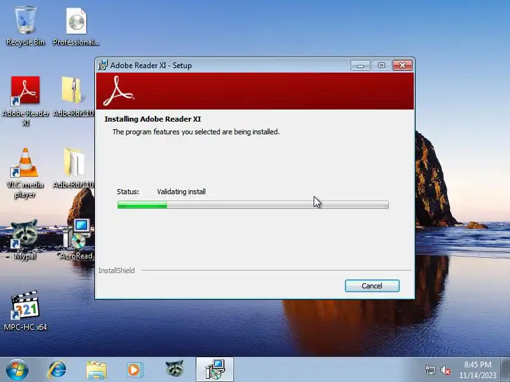Click the installation progress bar

point(253,204)
